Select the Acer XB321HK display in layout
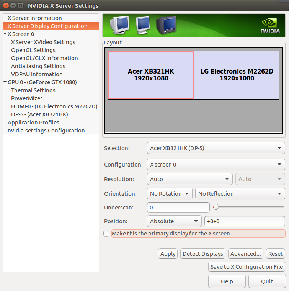The width and height of the screenshot is (289, 291). pyautogui.click(x=151, y=75)
